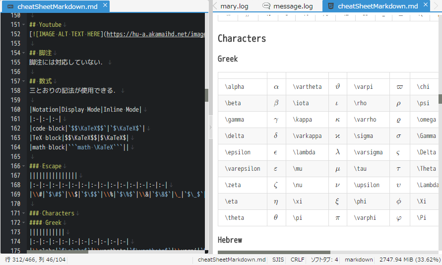
Task: Select the \upsilon table cell
Action: 368,185
